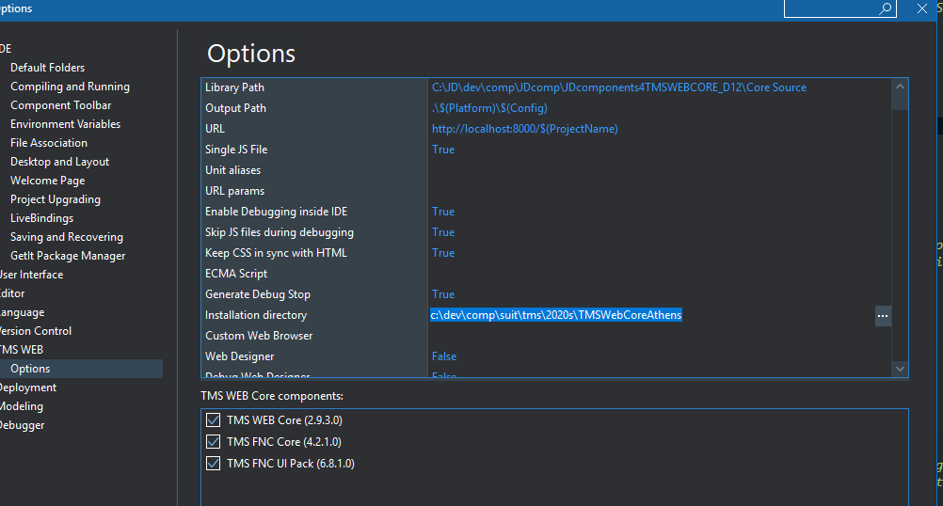Select the Debugger category
The image size is (943, 506).
(23, 425)
